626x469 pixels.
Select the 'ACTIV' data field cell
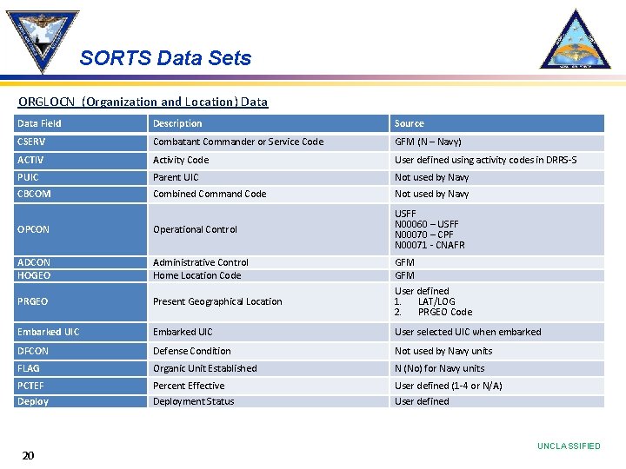point(80,161)
